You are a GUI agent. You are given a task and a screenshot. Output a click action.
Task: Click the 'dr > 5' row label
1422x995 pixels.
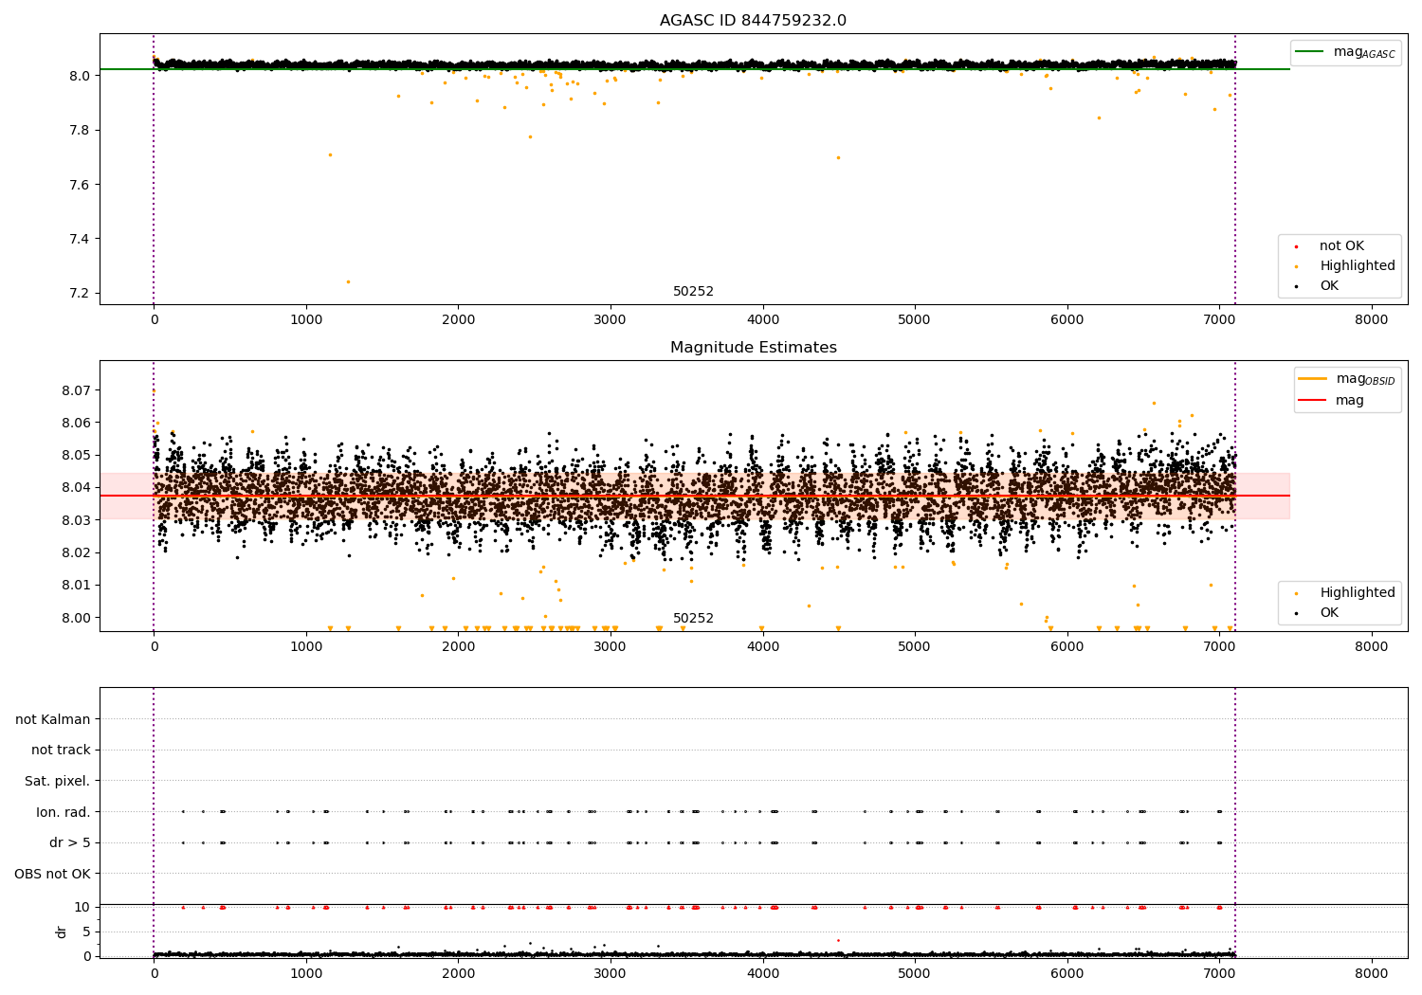pyautogui.click(x=70, y=842)
